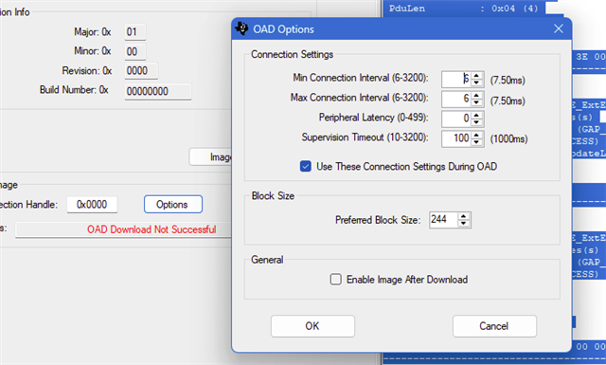This screenshot has width=606, height=365.
Task: Click the Revision: 0x label
Action: [x=86, y=71]
